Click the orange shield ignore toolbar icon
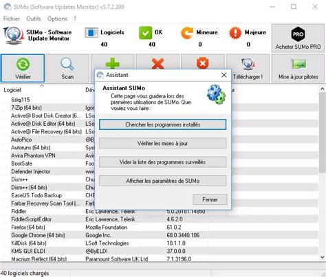This screenshot has height=277, width=326. (x=203, y=63)
